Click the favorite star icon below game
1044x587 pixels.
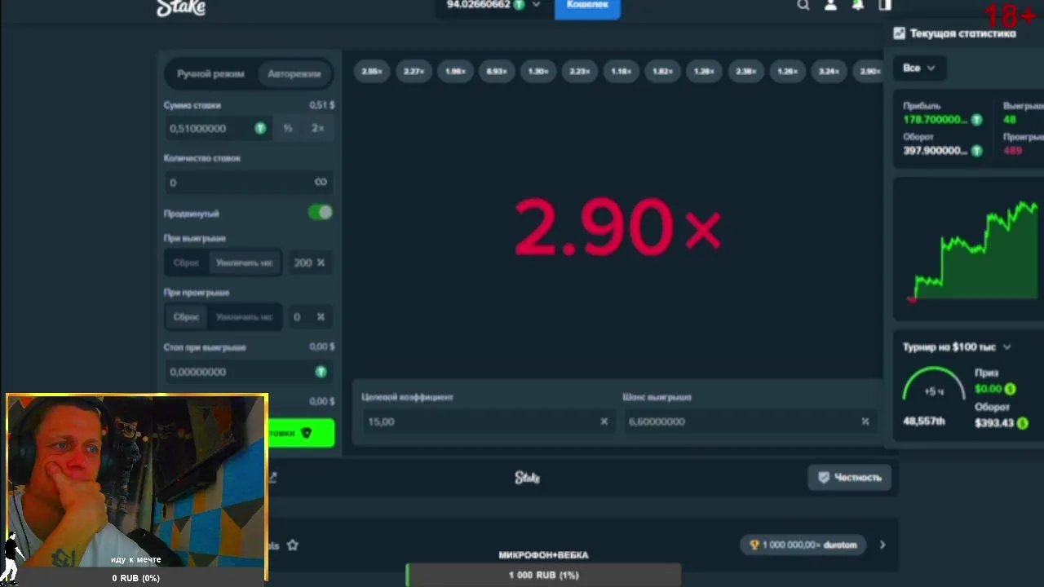pyautogui.click(x=292, y=545)
